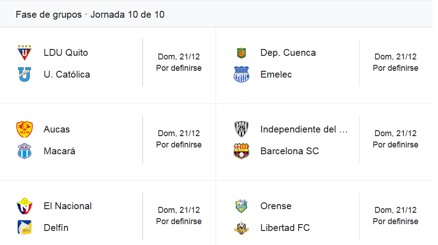
Task: Click the Aucas team crest
Action: (25, 129)
